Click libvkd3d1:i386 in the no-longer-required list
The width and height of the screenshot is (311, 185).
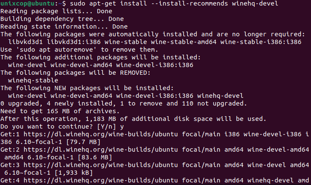74,42
